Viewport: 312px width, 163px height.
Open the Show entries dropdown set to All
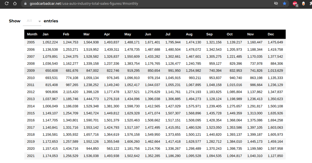[32, 21]
